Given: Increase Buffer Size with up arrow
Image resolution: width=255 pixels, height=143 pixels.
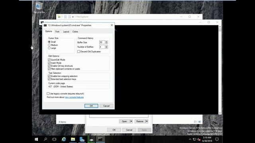Looking at the screenshot, I should pos(106,41).
